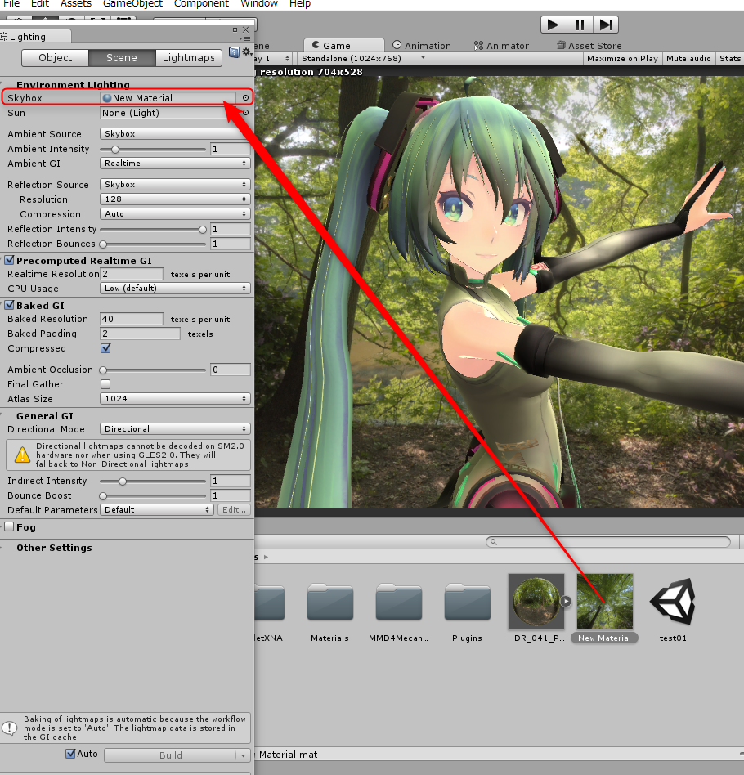Screen dimensions: 744x775
Task: Open the Asset Store tab
Action: 589,46
